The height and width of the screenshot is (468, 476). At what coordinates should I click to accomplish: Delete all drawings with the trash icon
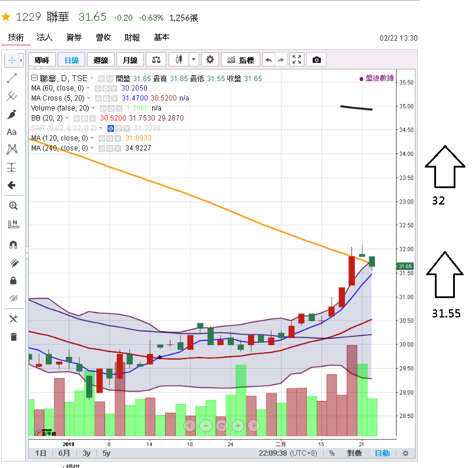tap(14, 337)
